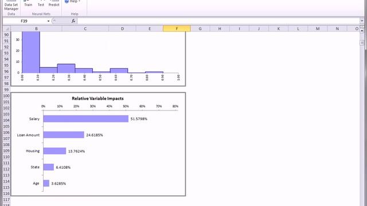Click the Salary axis label
The height and width of the screenshot is (206, 367).
click(34, 119)
